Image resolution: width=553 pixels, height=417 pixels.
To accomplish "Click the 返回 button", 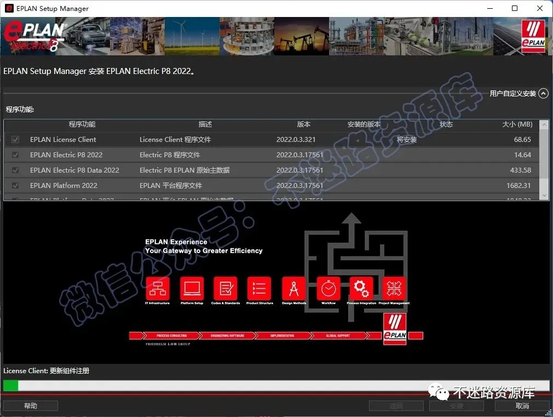I will click(396, 405).
